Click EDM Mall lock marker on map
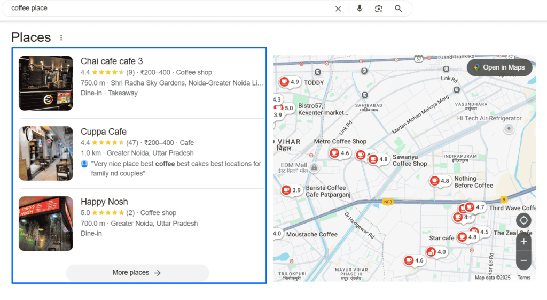This screenshot has width=547, height=300. 314,167
